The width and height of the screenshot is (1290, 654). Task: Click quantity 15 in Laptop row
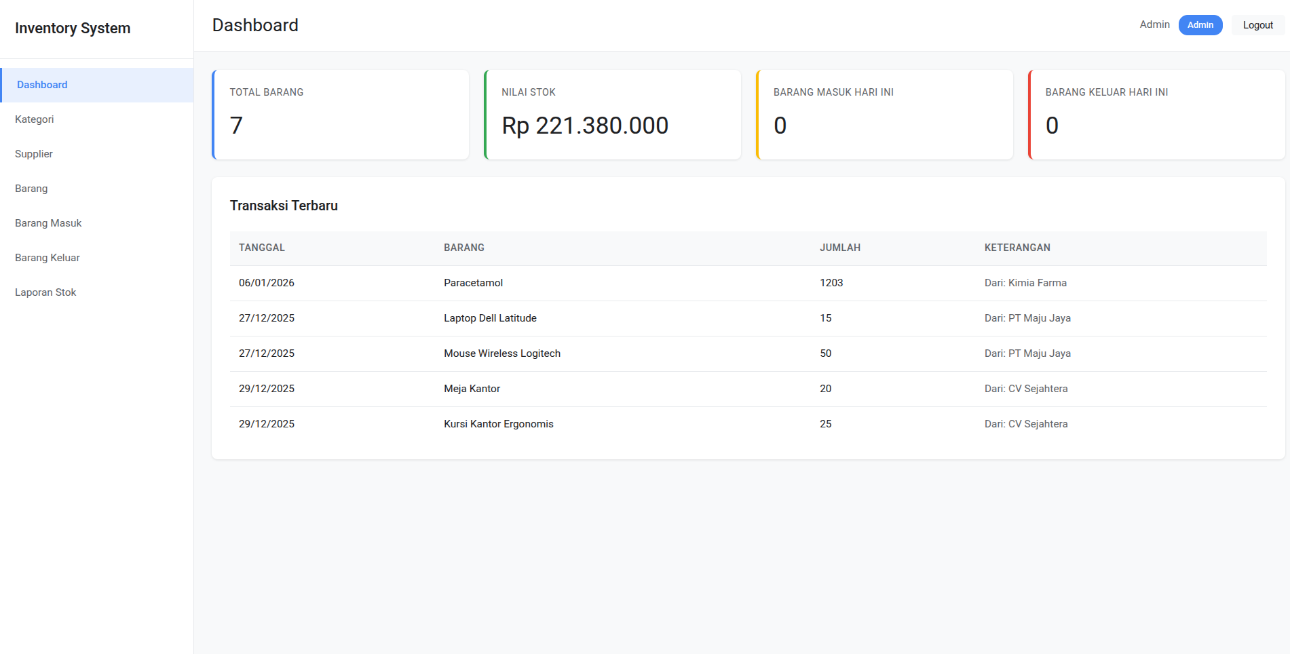825,318
